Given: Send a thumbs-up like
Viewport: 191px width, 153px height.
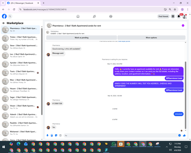Looking at the screenshot, I should tap(184, 135).
